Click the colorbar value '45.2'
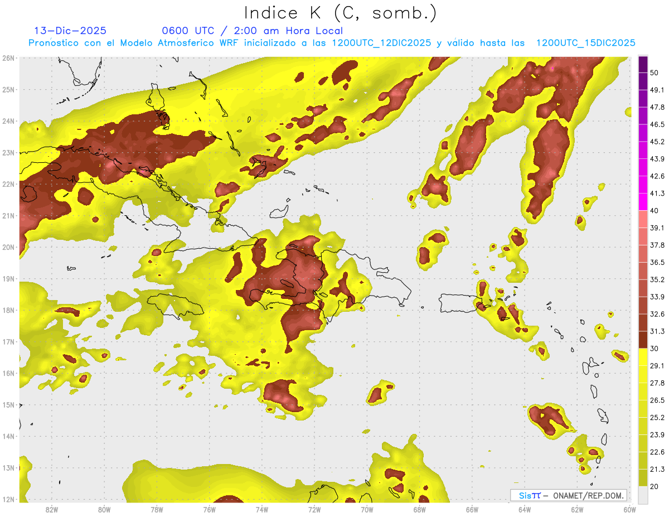This screenshot has height=517, width=669. 657,142
